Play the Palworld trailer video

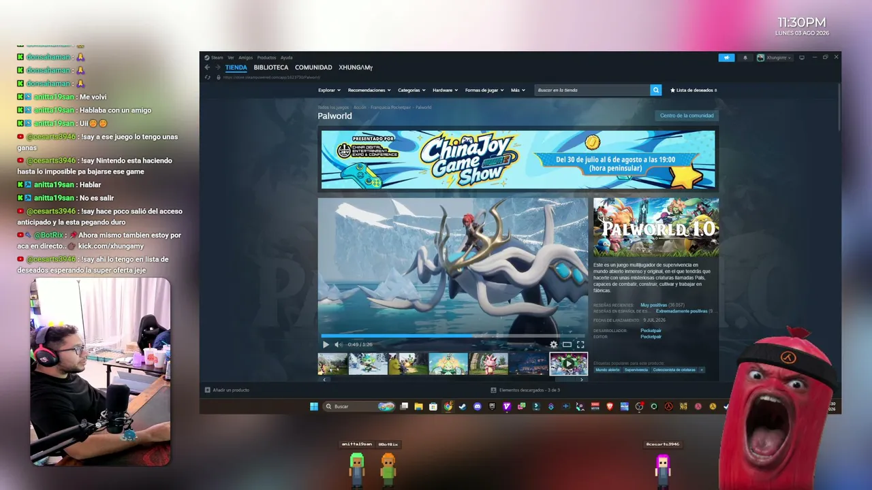[x=326, y=344]
